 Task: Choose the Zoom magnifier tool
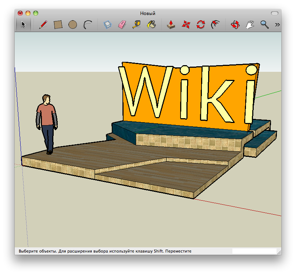[x=264, y=25]
